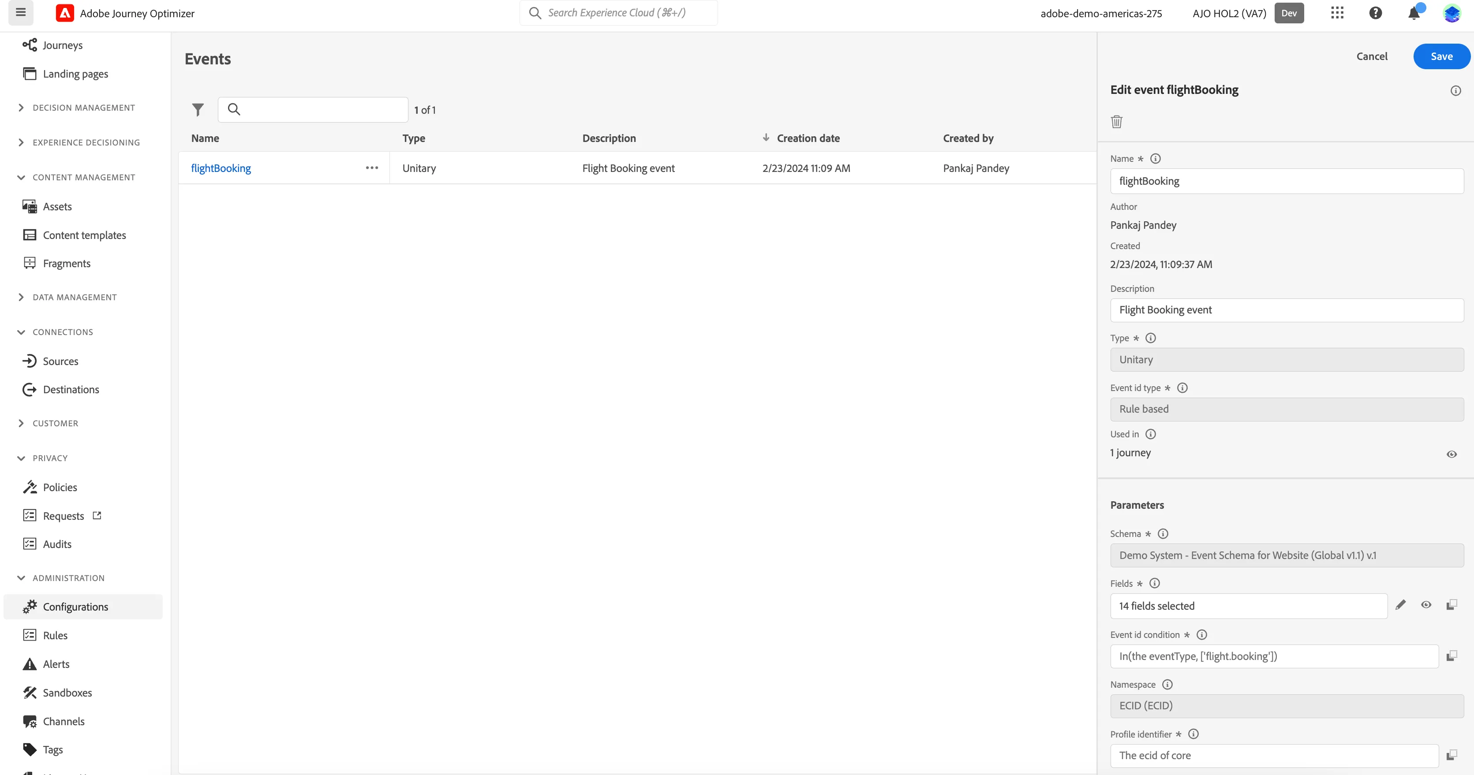Click Cancel in the edit panel
This screenshot has height=775, width=1474.
(1372, 56)
